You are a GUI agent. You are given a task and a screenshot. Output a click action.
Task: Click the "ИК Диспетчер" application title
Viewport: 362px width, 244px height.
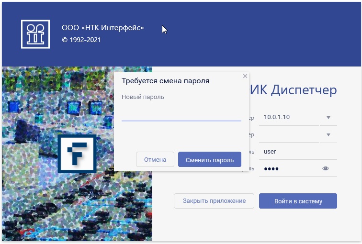pyautogui.click(x=293, y=90)
